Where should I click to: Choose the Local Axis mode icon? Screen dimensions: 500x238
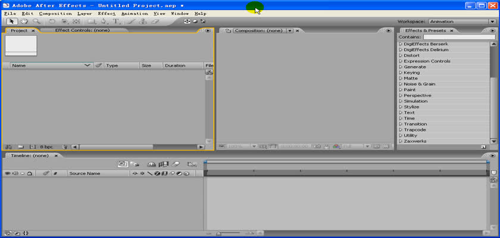[187, 21]
